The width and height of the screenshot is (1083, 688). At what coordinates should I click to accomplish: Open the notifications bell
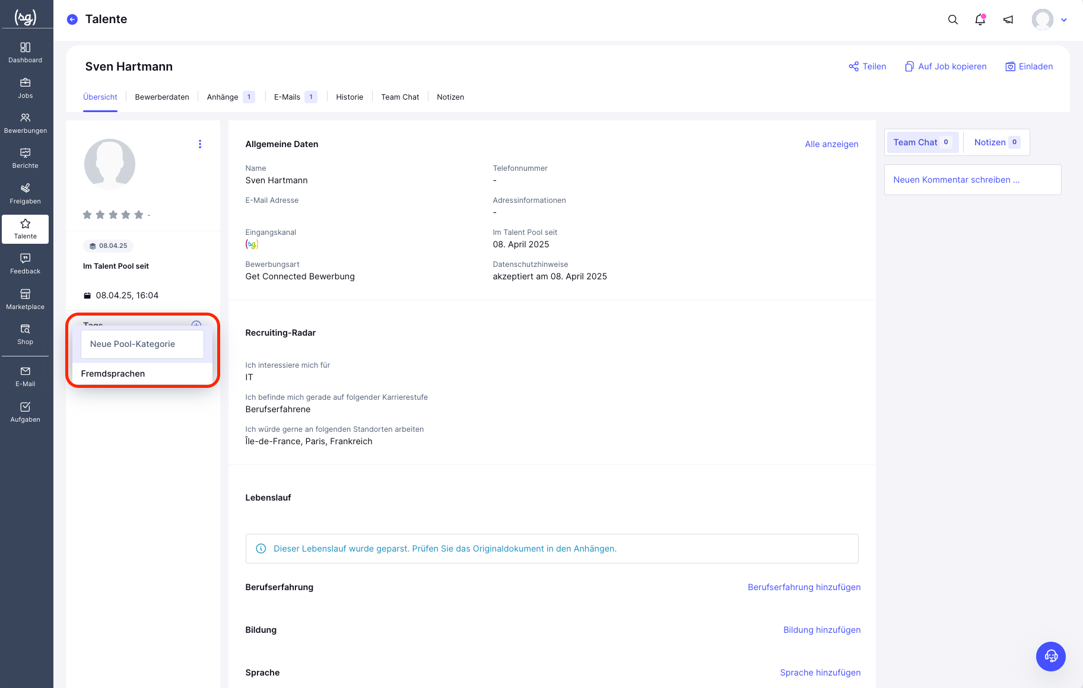point(980,20)
